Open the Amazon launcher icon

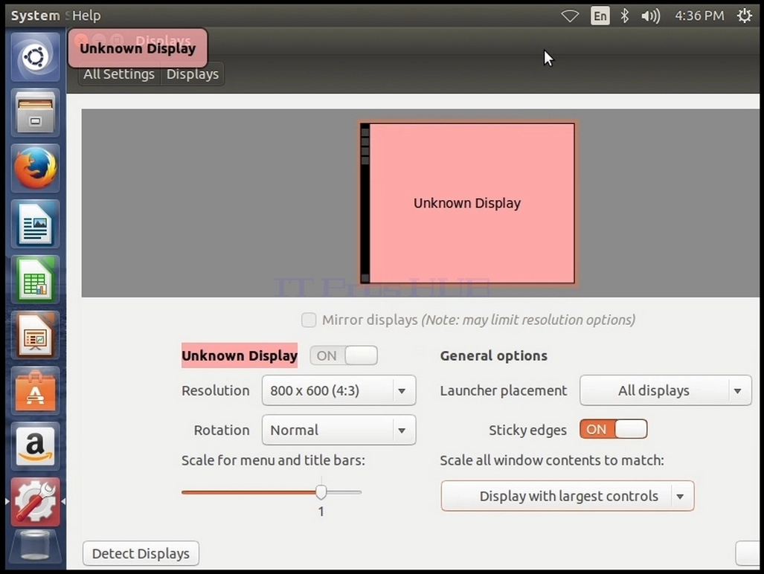point(35,445)
